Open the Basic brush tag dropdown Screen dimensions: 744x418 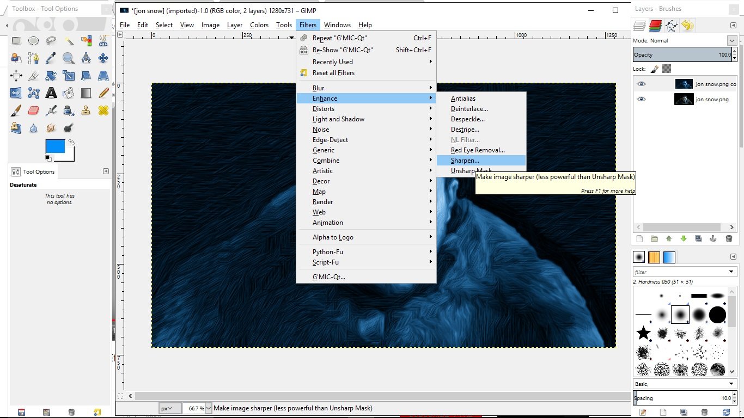pos(731,384)
